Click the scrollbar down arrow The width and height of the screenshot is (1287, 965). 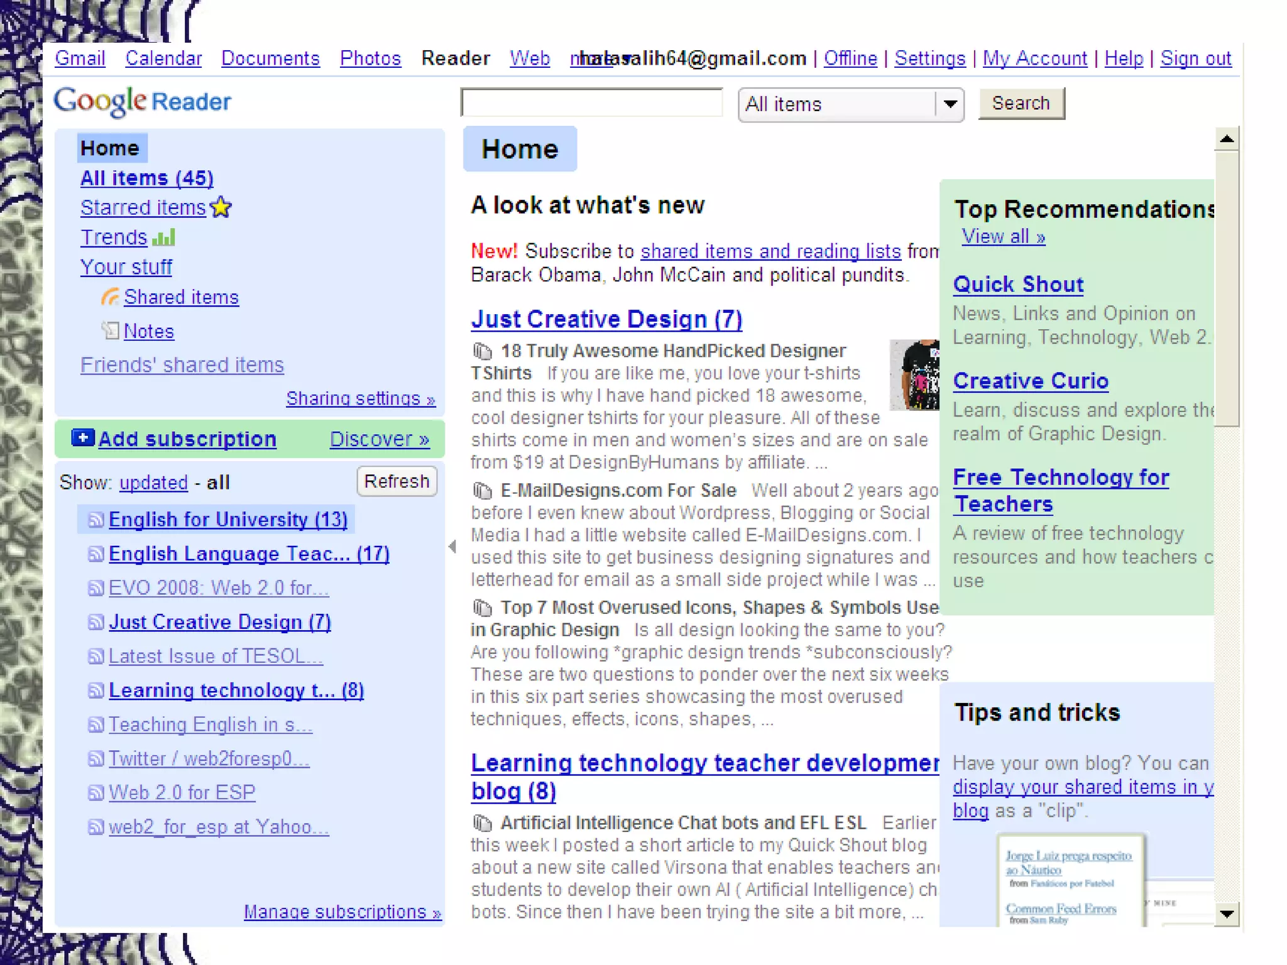pos(1226,913)
